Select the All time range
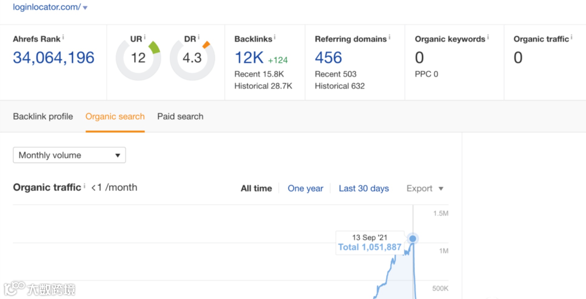 pos(256,188)
